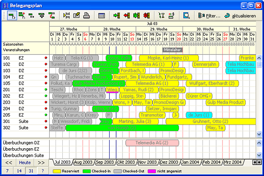Click the red arrow check-out icon
Image resolution: width=264 pixels, height=176 pixels.
click(x=127, y=15)
